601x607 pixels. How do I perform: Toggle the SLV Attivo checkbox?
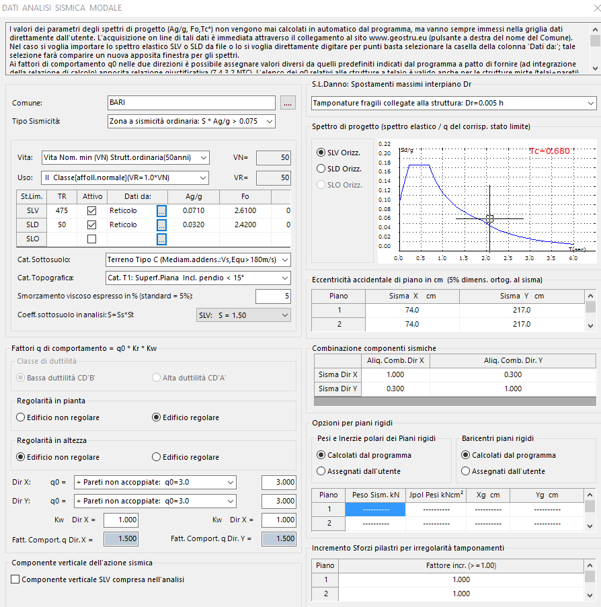click(92, 210)
